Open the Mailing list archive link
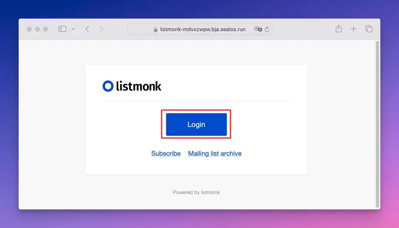This screenshot has width=399, height=228. coord(215,154)
